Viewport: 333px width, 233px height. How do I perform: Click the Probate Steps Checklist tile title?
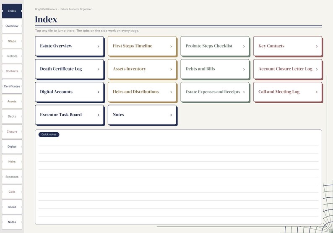209,46
